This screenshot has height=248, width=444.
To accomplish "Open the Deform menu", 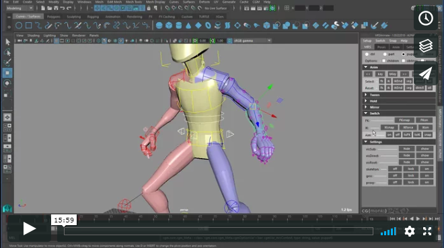I will point(204,2).
